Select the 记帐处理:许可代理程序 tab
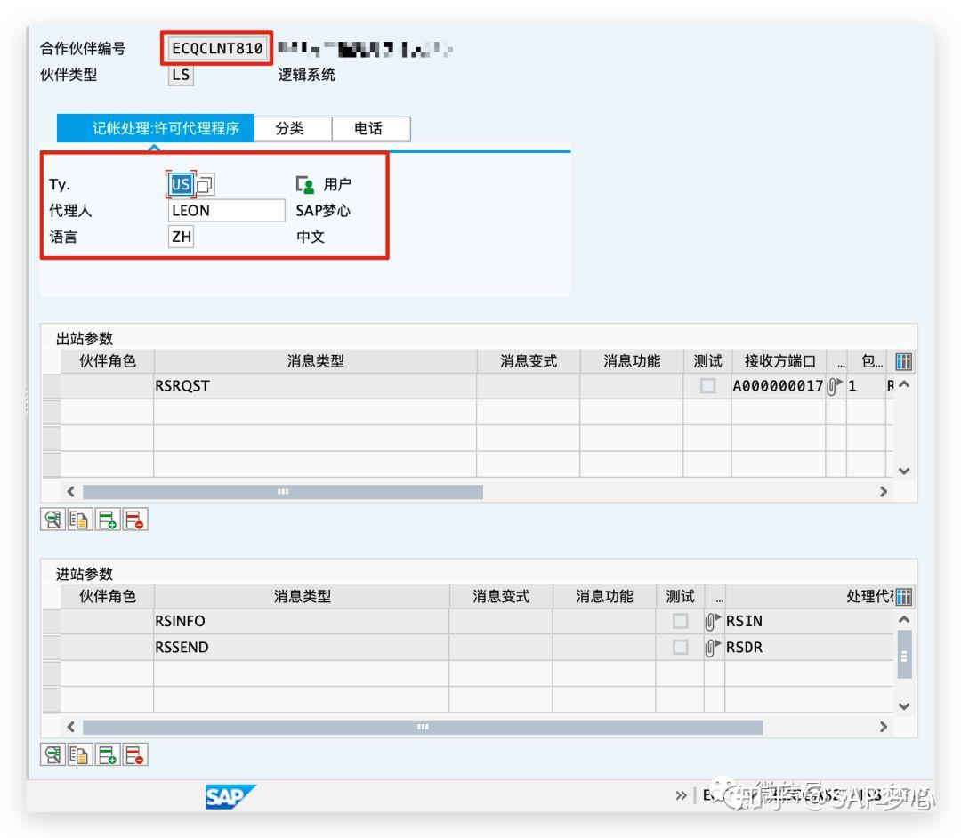Viewport: 961px width, 838px height. (x=156, y=128)
